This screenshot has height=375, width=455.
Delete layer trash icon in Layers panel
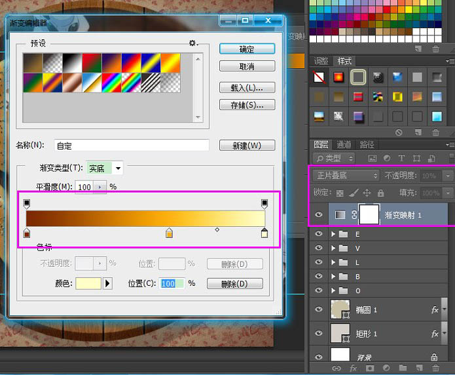tap(435, 368)
